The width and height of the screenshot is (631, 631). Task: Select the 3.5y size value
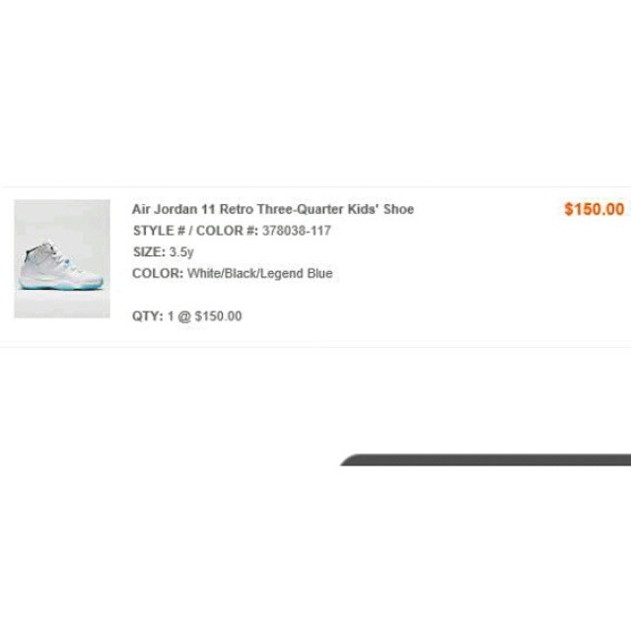click(x=181, y=252)
